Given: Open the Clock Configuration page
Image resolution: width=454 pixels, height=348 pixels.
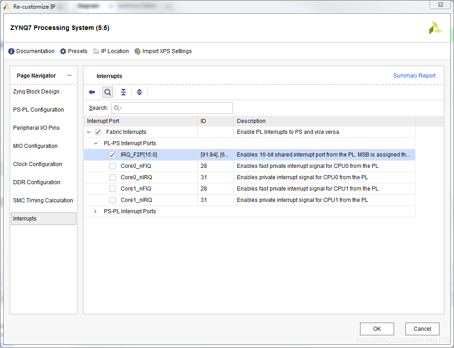Looking at the screenshot, I should [38, 164].
